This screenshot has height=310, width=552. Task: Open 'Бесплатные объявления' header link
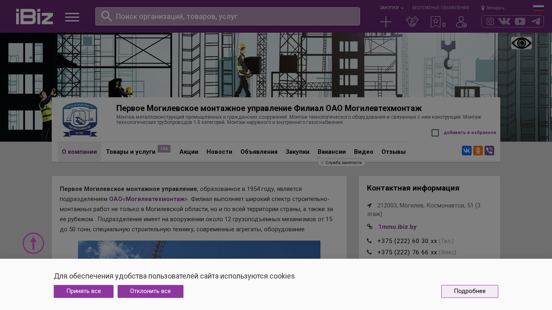click(x=440, y=8)
